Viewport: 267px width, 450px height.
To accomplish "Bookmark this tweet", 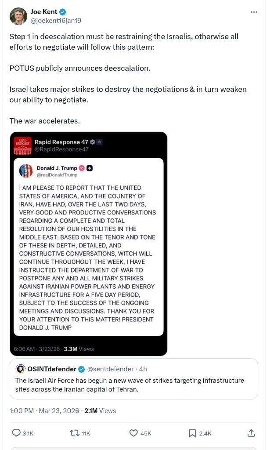I will (x=192, y=433).
